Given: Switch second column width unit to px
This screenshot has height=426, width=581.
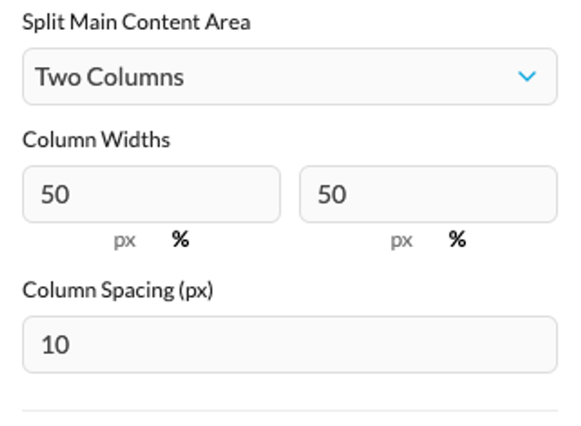Looking at the screenshot, I should 401,241.
